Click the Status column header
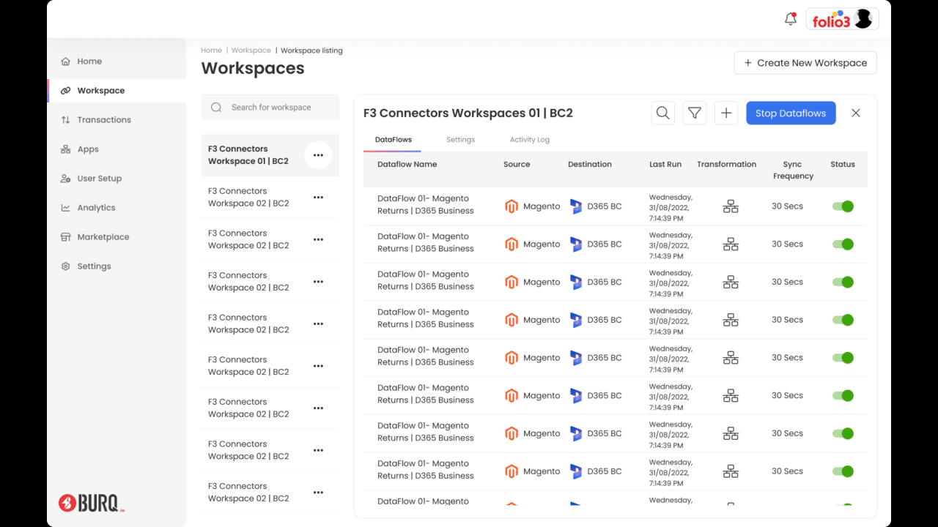Image resolution: width=938 pixels, height=527 pixels. pos(843,165)
